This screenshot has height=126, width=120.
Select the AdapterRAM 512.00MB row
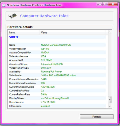[x=57, y=60]
